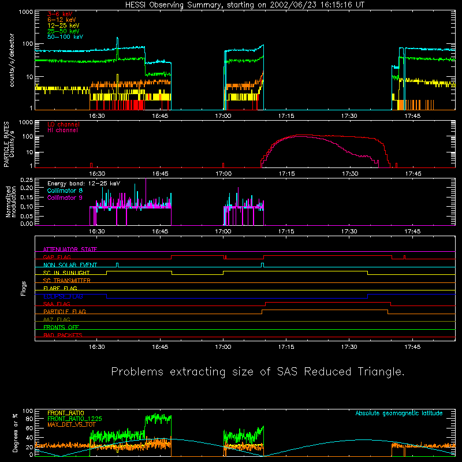Select the PARTICLE_FLAG label
This screenshot has width=462, height=462.
pyautogui.click(x=65, y=311)
